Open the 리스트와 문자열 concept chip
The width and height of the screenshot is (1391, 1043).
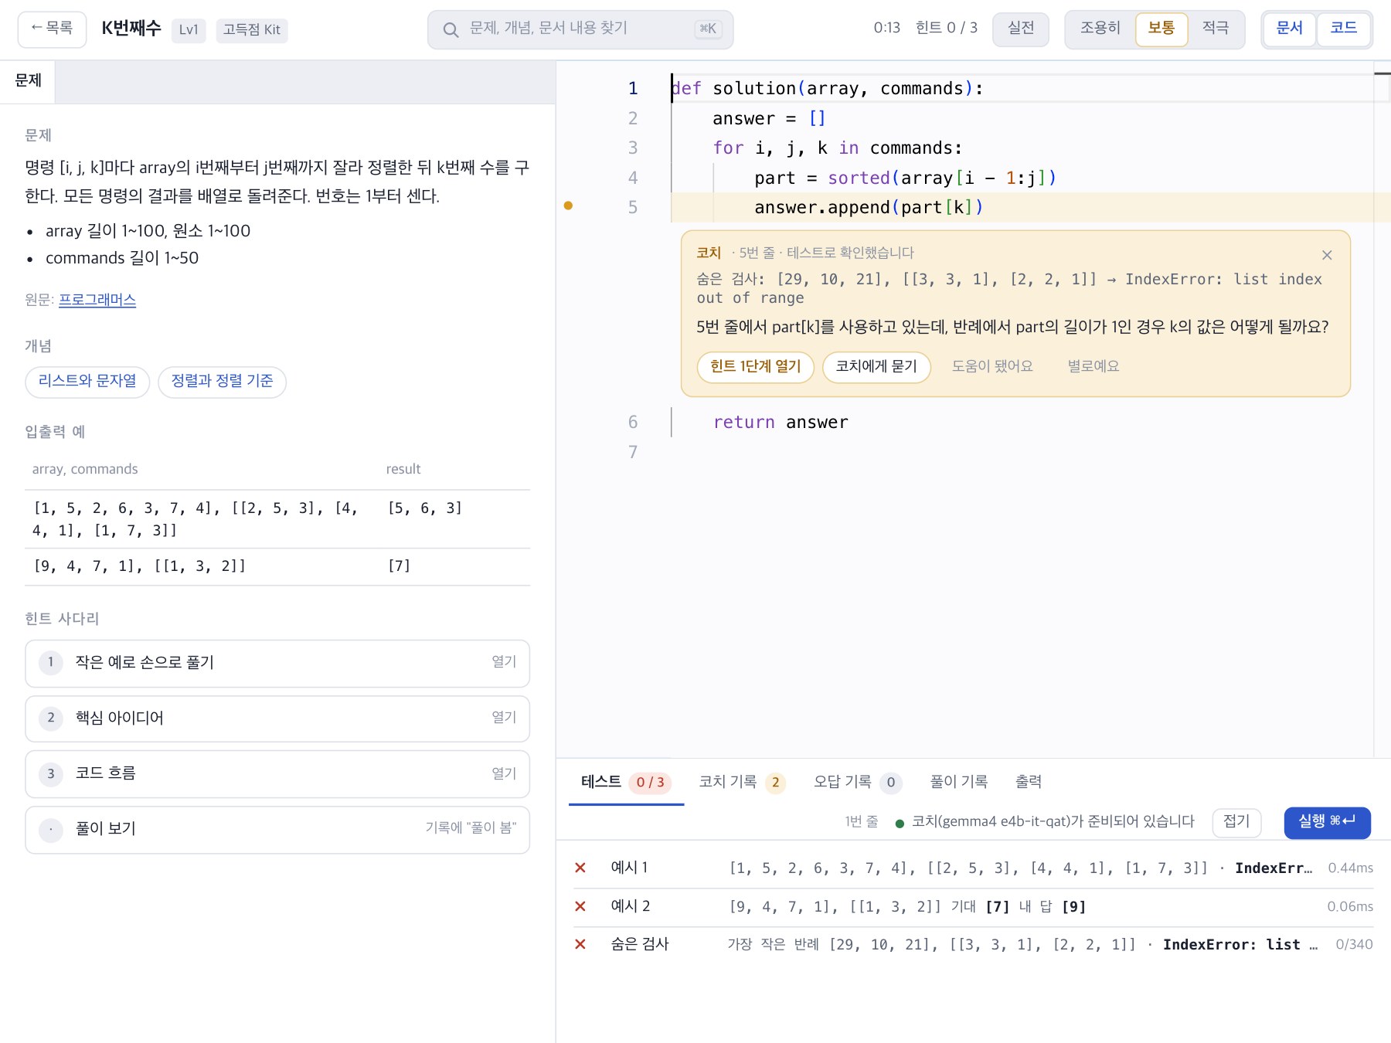point(87,382)
